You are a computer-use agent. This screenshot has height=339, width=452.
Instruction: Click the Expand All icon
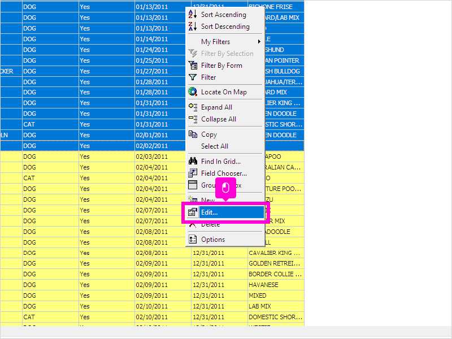click(193, 107)
